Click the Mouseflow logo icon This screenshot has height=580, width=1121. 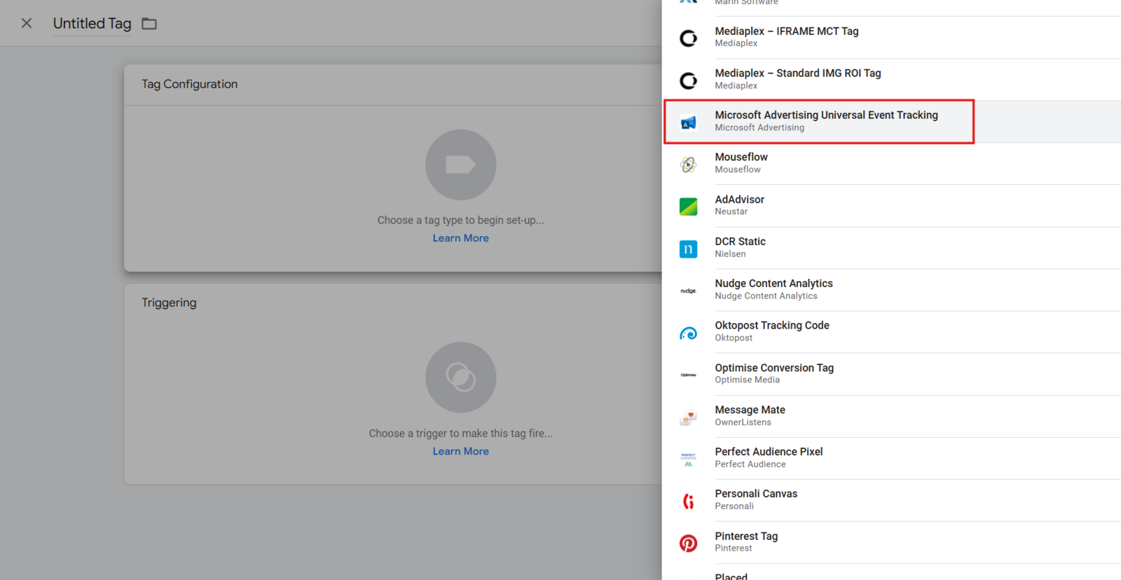coord(688,165)
